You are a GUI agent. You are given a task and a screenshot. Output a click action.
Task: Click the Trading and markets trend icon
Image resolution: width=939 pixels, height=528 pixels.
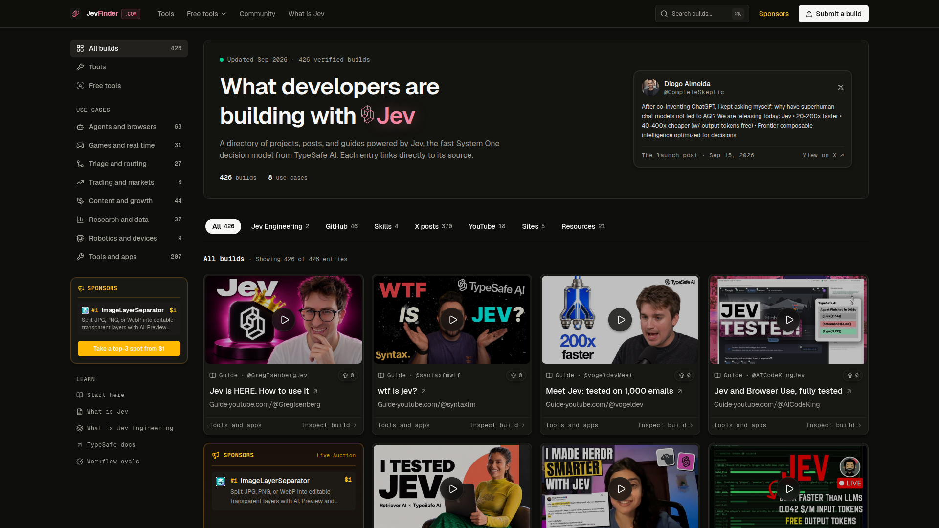click(x=80, y=182)
